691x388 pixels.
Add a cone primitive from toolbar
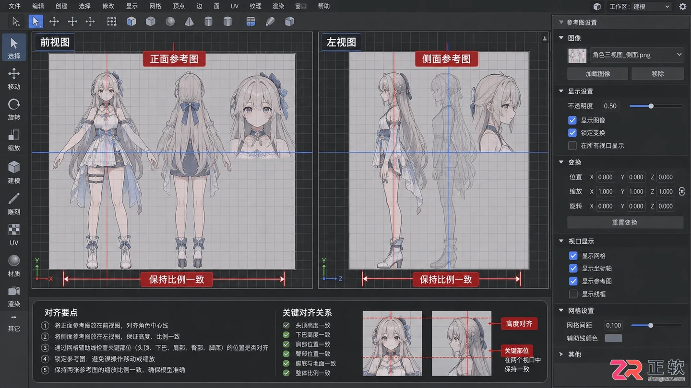(189, 21)
